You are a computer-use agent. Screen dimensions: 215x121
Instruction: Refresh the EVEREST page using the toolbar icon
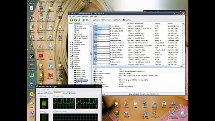(83, 20)
